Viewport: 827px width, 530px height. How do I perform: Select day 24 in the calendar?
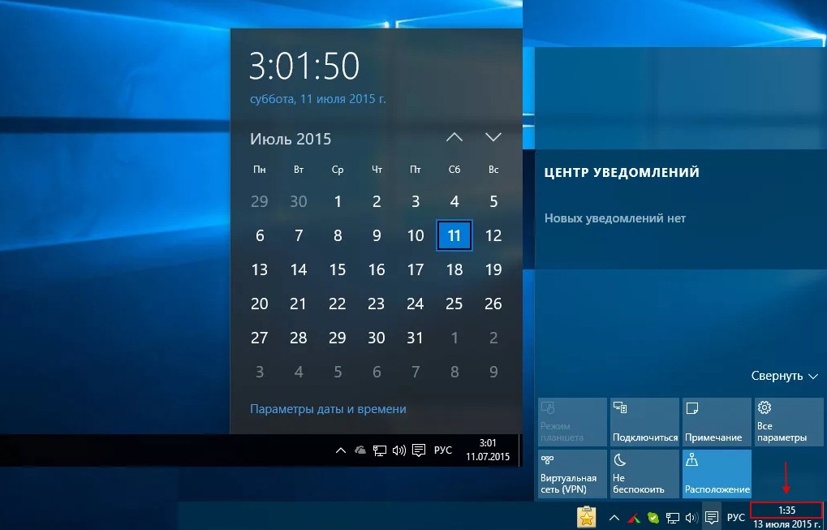coord(416,304)
